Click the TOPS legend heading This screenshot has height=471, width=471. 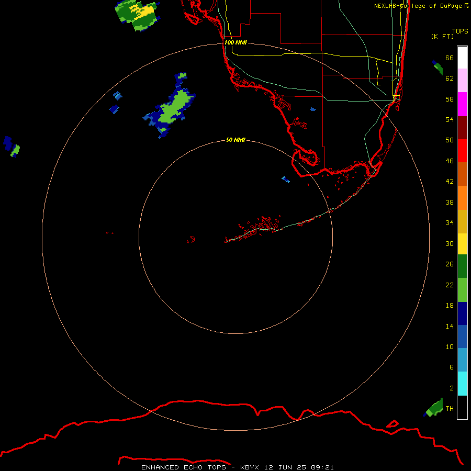click(460, 31)
